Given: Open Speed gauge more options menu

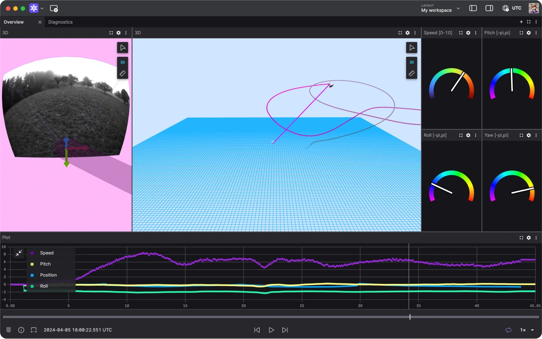Looking at the screenshot, I should (476, 33).
